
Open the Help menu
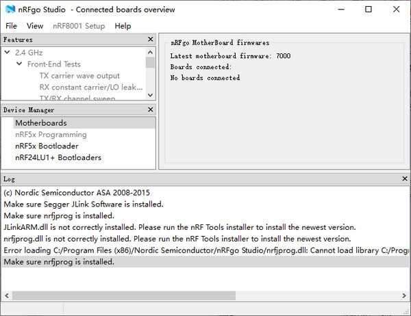(123, 26)
